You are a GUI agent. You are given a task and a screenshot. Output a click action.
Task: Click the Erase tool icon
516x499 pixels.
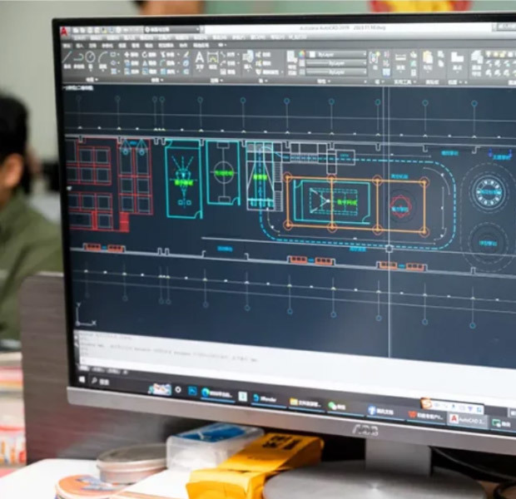click(x=186, y=55)
